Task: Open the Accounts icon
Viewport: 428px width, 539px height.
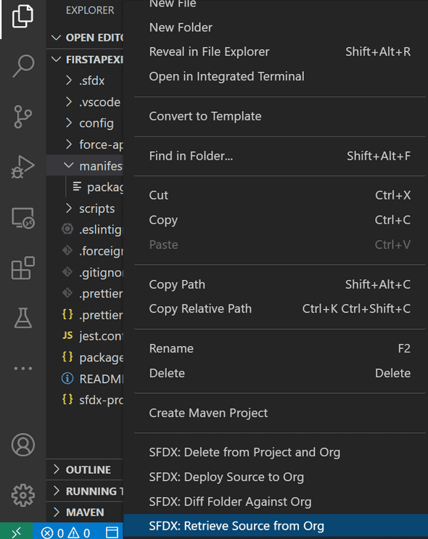Action: (23, 445)
